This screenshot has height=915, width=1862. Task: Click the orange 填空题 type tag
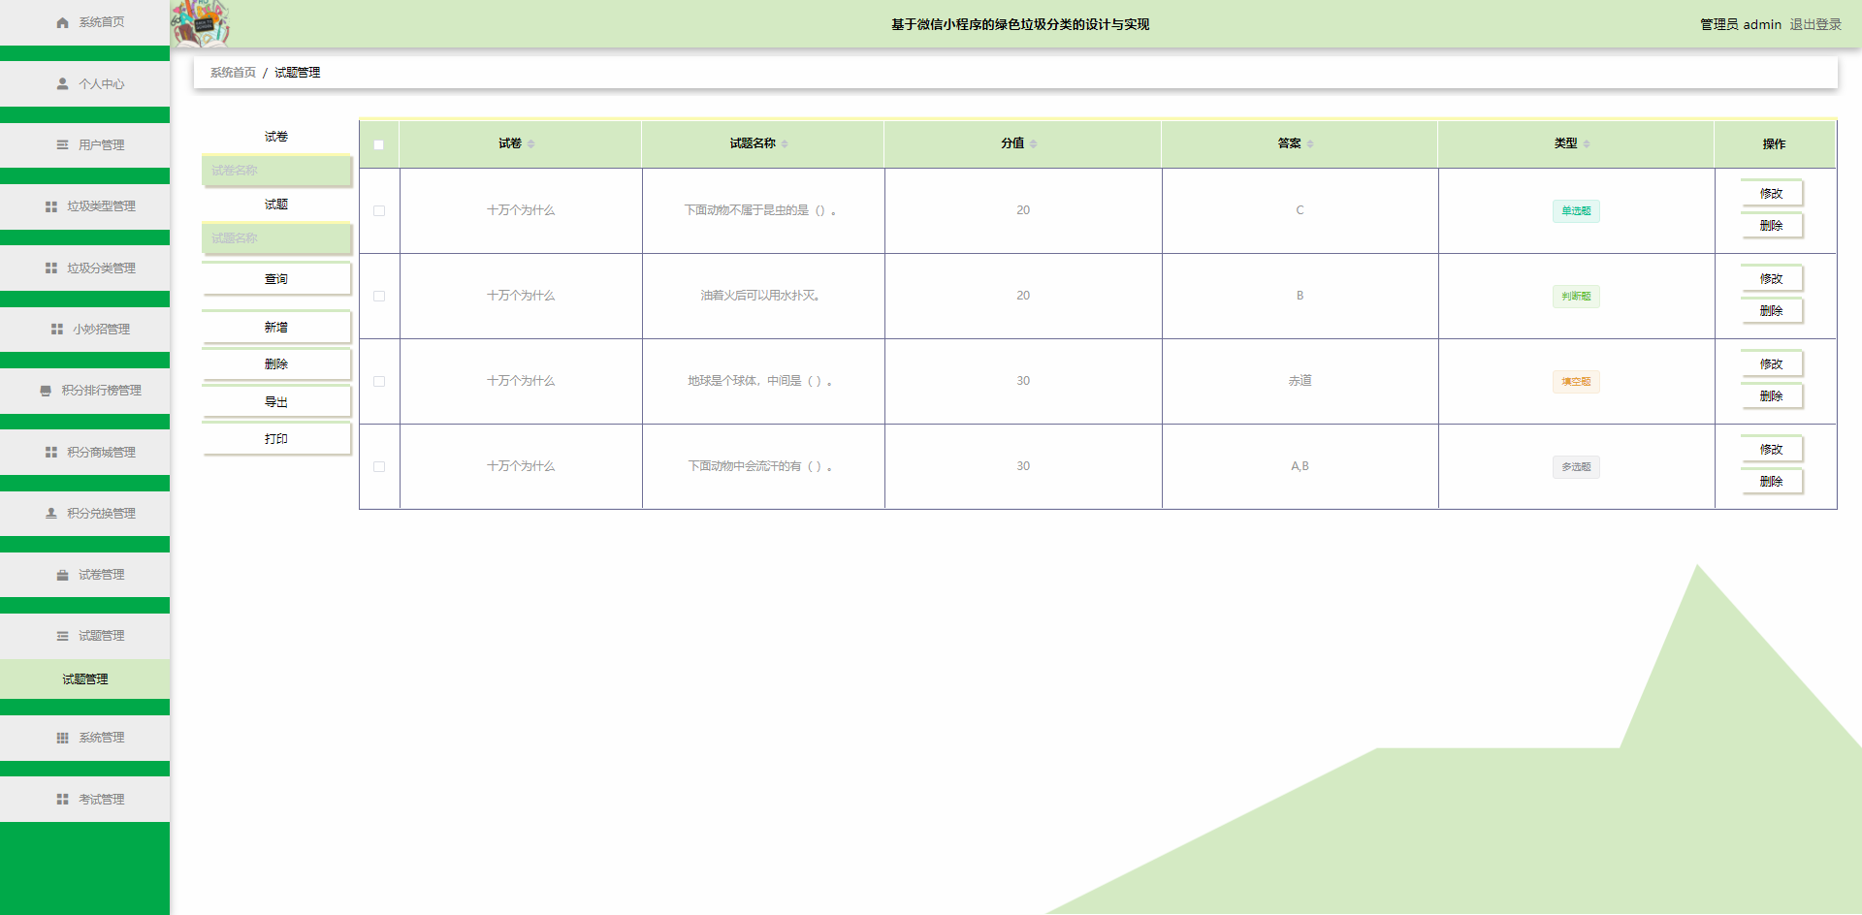tap(1576, 382)
